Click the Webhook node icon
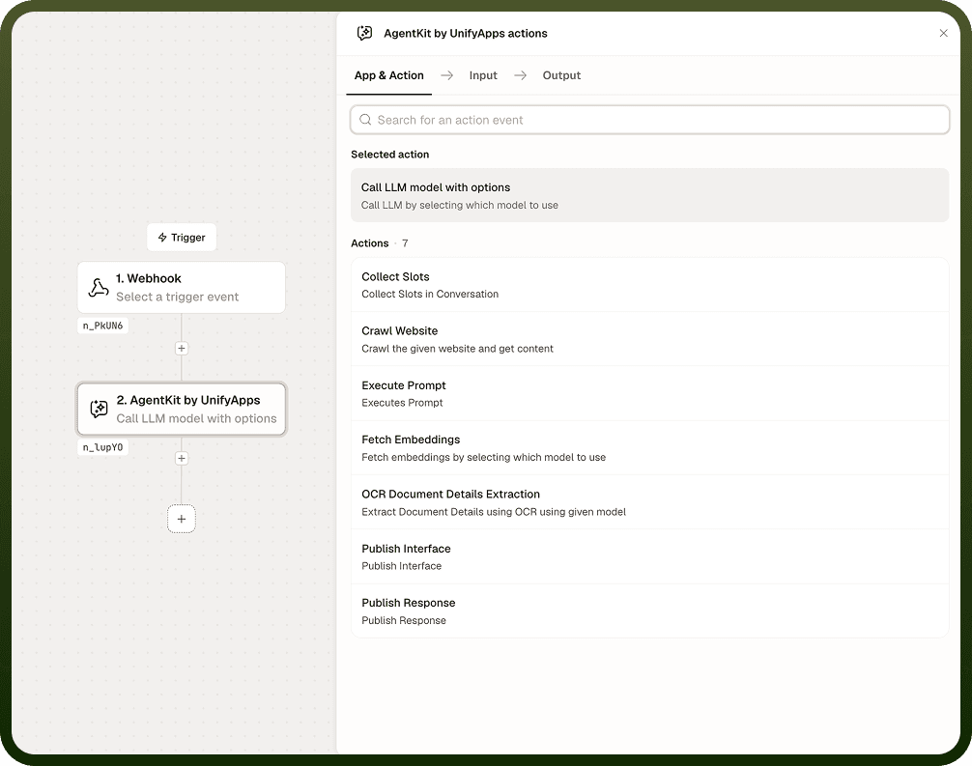 point(98,288)
